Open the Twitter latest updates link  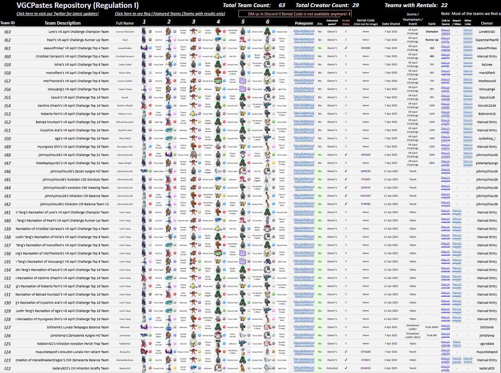(x=58, y=14)
